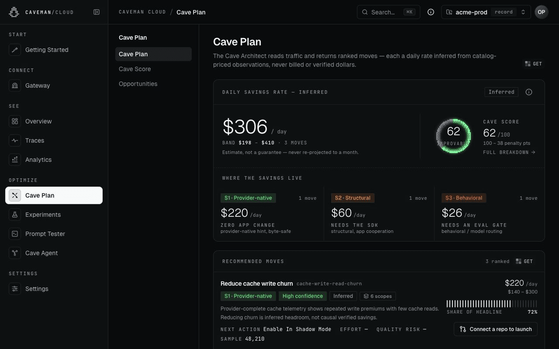Click the Inferred badge in savings header
Screen dimensions: 559x349
501,92
